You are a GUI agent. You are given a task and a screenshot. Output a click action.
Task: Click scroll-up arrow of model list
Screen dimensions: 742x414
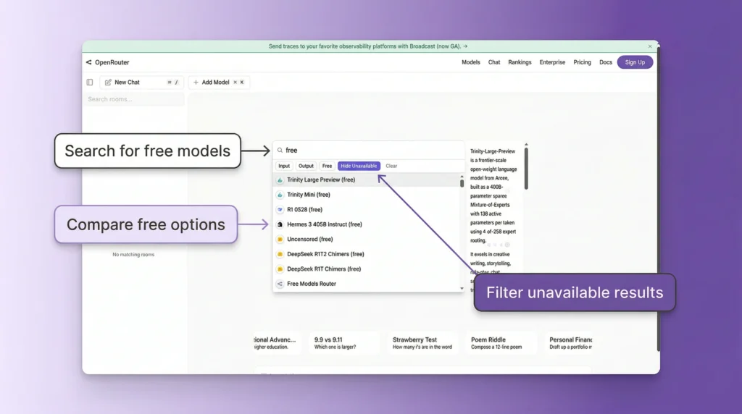(x=462, y=177)
